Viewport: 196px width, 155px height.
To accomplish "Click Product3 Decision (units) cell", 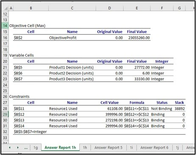I will tap(71, 79).
